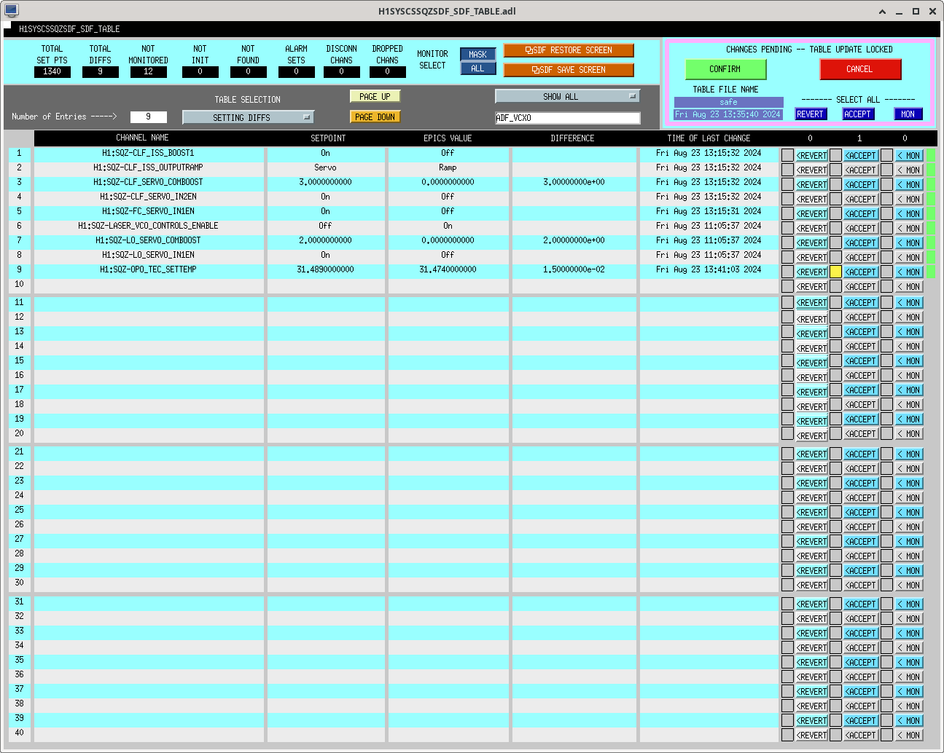
Task: Open the SHOW ALL filter dropdown
Action: point(567,96)
